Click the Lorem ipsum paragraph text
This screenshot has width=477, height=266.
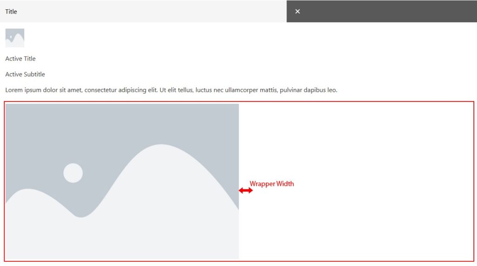click(x=171, y=90)
